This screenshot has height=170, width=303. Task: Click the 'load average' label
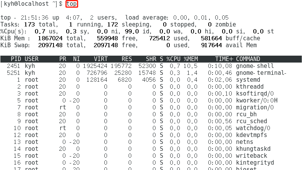(x=147, y=18)
